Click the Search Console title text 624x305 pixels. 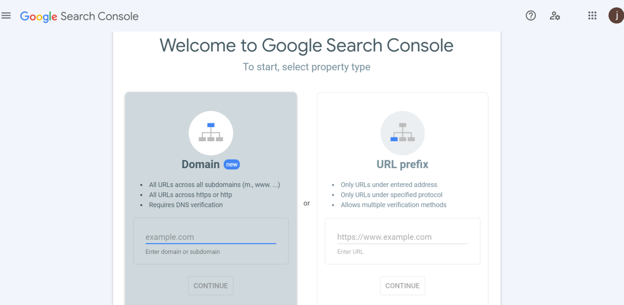99,16
